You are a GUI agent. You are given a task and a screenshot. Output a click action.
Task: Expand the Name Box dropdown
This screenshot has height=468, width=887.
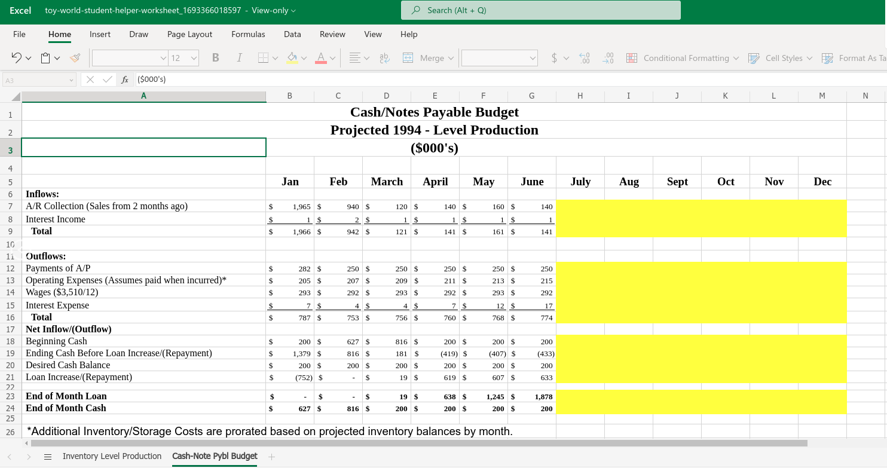[x=71, y=80]
